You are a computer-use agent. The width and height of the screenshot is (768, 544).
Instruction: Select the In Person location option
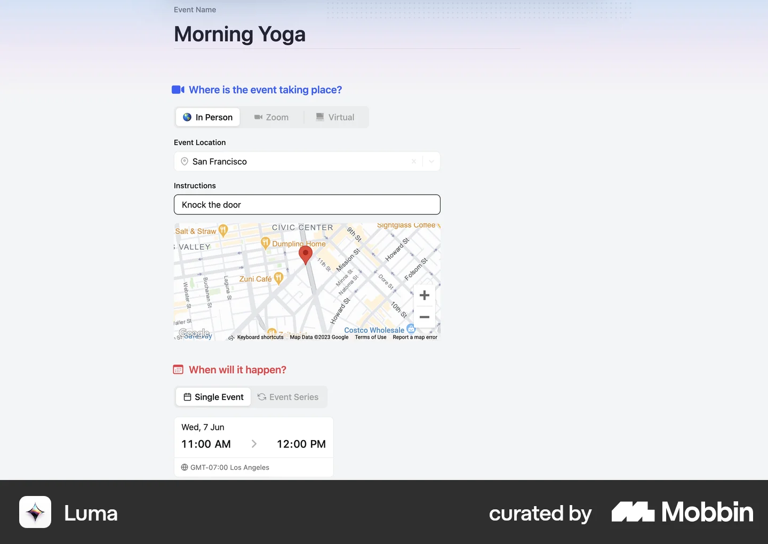point(208,117)
